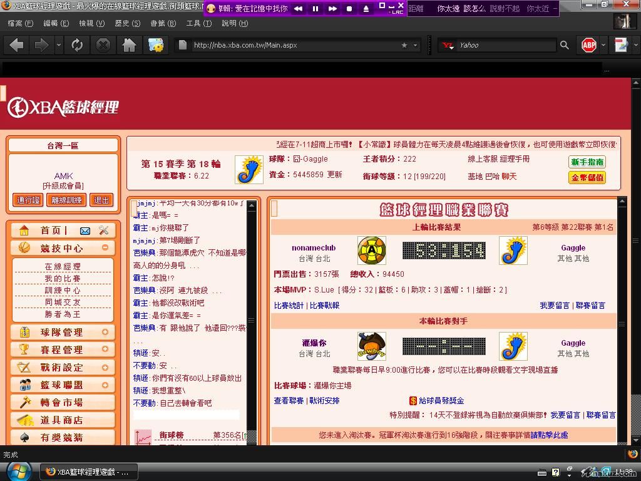The height and width of the screenshot is (481, 641).
Task: Open the wrench settings icon in sidebar
Action: coord(104,230)
